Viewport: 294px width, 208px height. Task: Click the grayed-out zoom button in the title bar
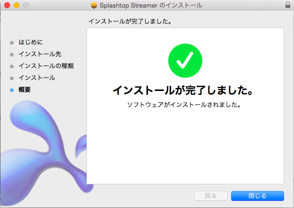pos(26,5)
